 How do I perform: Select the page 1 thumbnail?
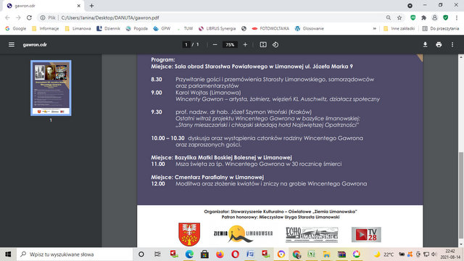click(51, 88)
